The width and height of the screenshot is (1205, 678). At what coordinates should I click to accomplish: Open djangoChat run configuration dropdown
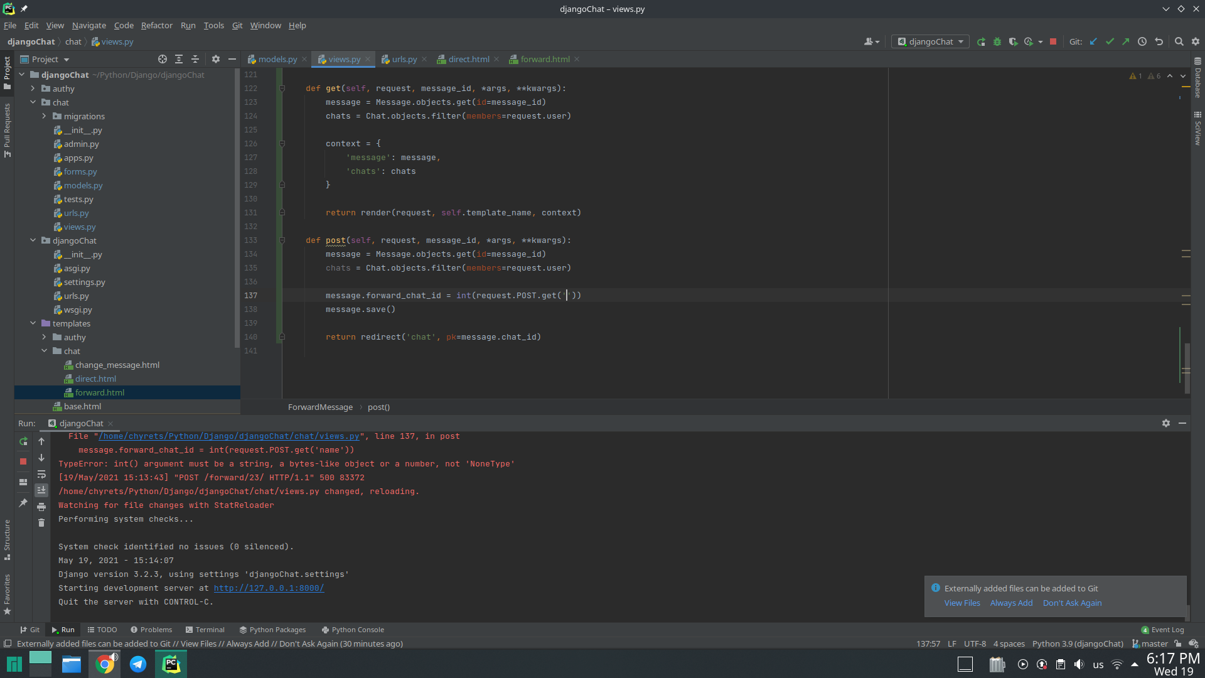[x=931, y=41]
